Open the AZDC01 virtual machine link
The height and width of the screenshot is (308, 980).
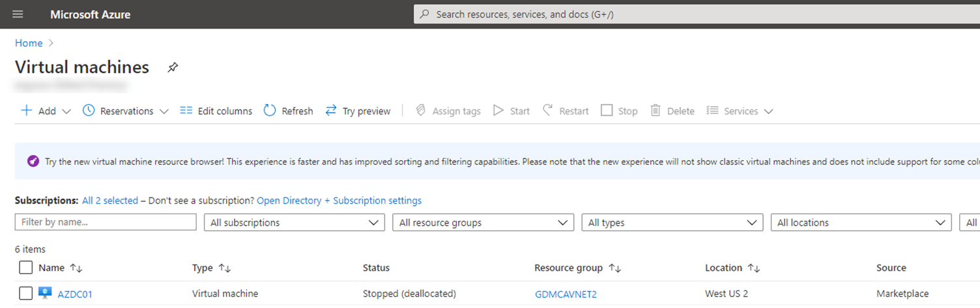[x=75, y=294]
